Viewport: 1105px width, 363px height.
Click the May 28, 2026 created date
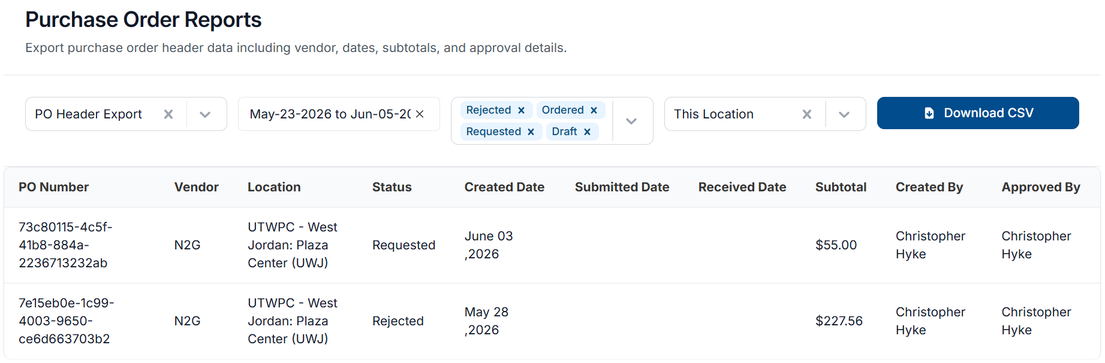tap(486, 321)
